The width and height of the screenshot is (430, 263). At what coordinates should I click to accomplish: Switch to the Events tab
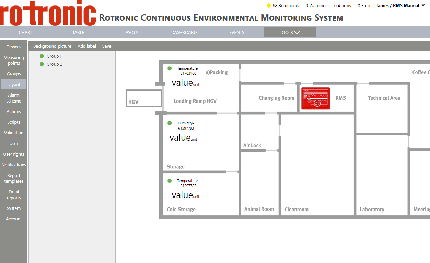237,33
